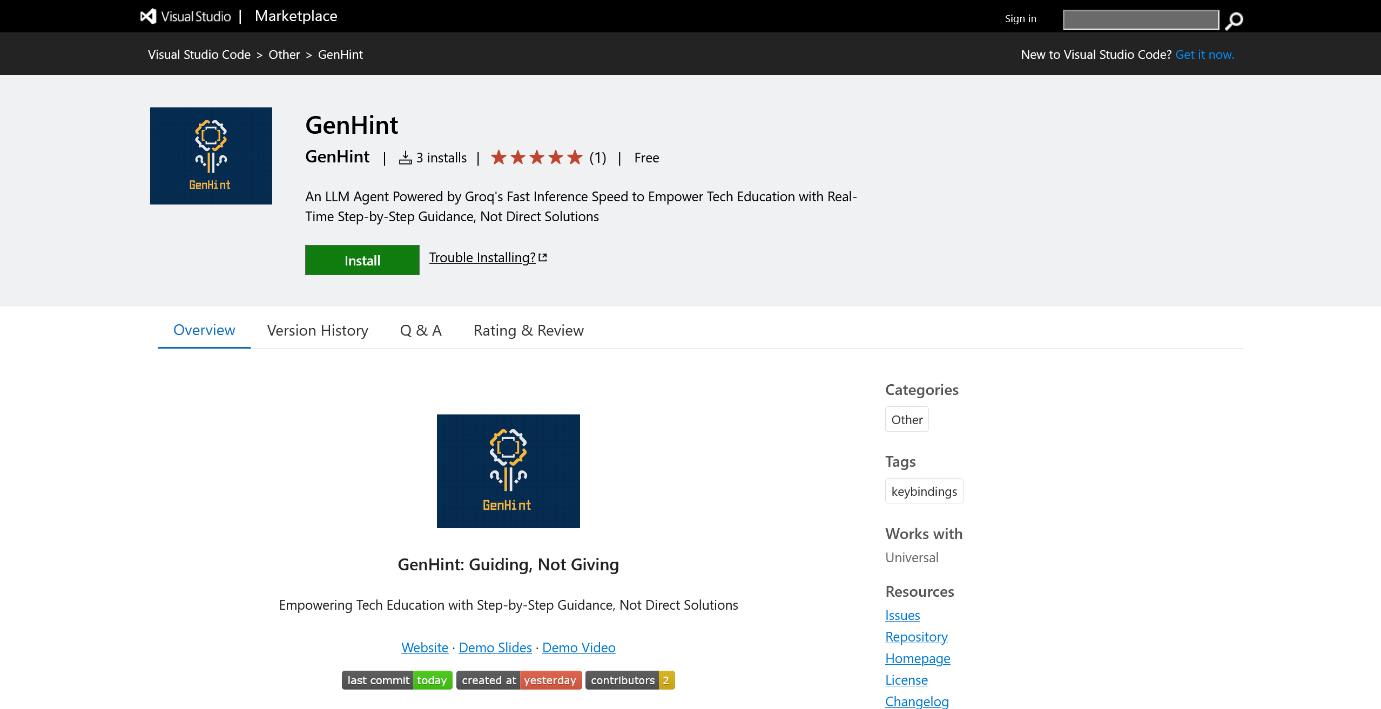Click the last commit today badge

pos(396,680)
